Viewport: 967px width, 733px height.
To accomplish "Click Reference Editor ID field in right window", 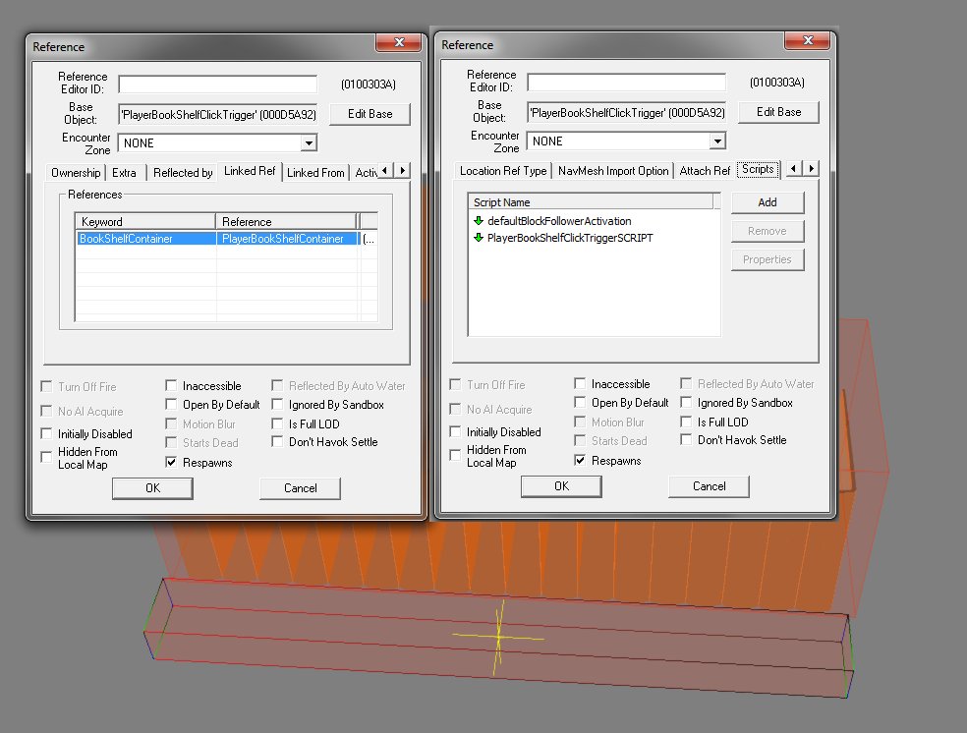I will coord(627,82).
